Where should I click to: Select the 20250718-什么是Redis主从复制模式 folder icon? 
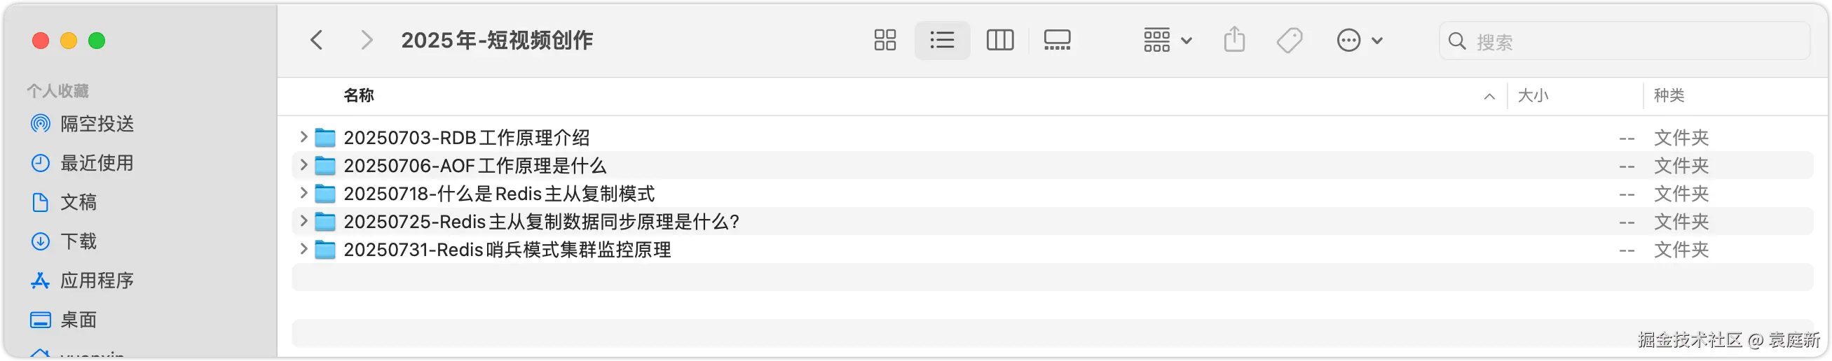click(x=325, y=194)
